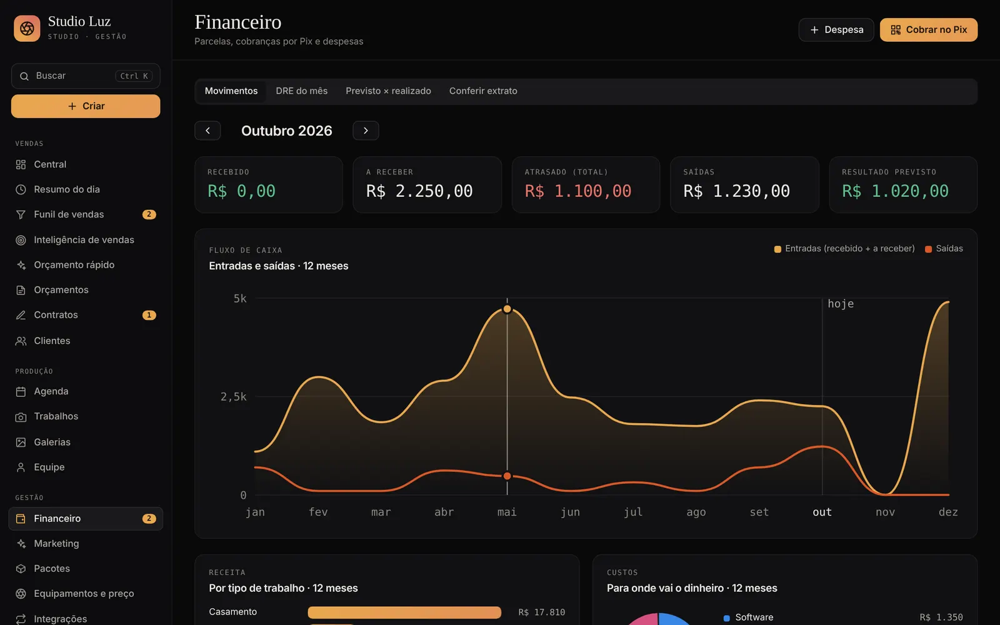Image resolution: width=1000 pixels, height=625 pixels.
Task: Click the Saídas R$ 1.230,00 card
Action: click(744, 185)
